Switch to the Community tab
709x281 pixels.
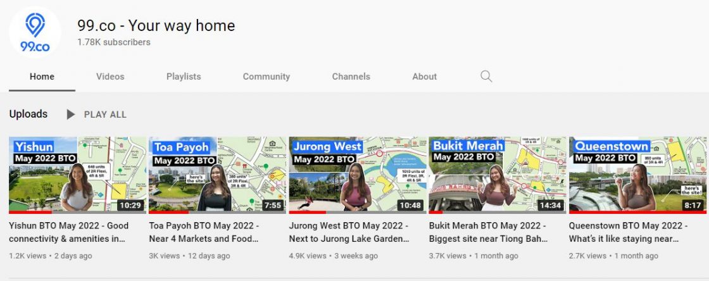pyautogui.click(x=267, y=77)
